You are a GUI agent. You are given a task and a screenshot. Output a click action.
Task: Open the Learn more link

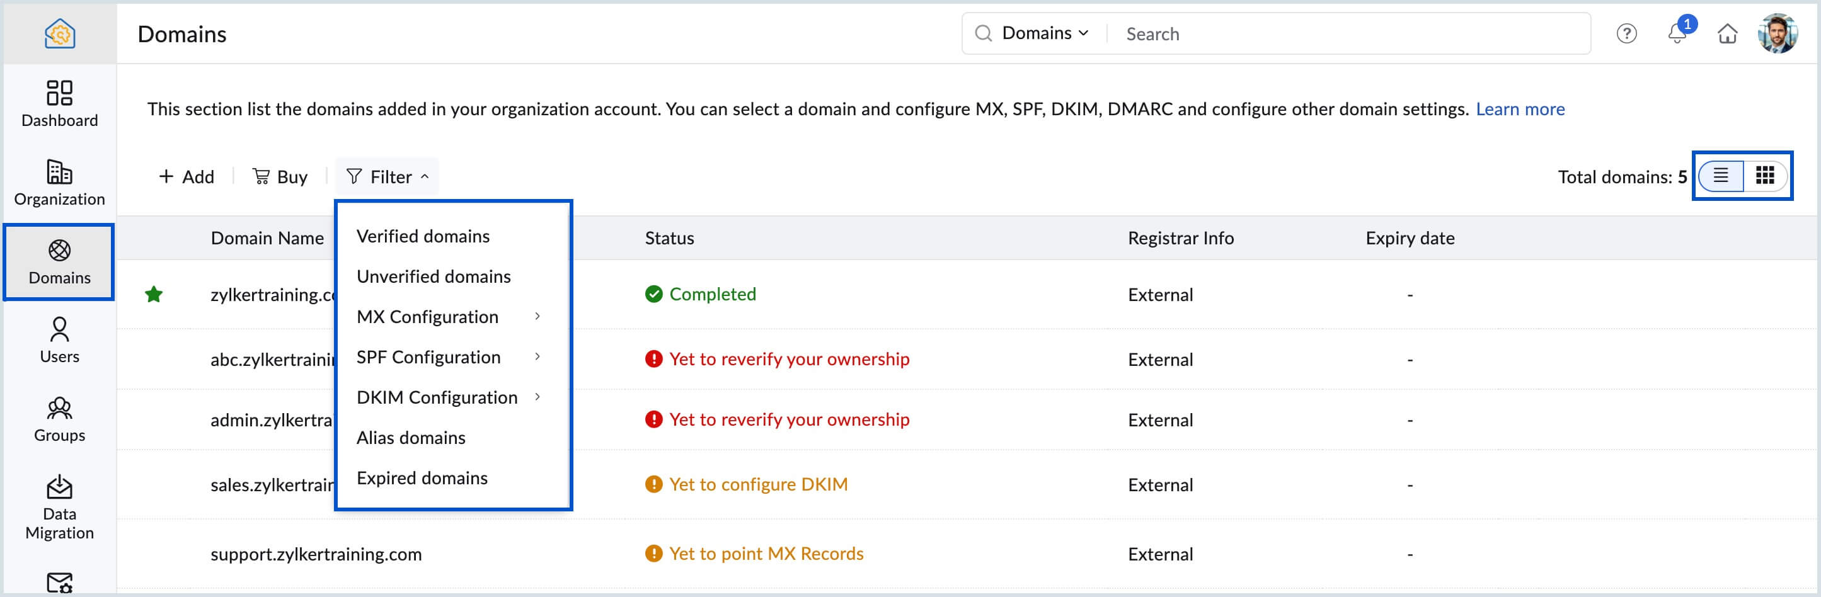tap(1520, 109)
